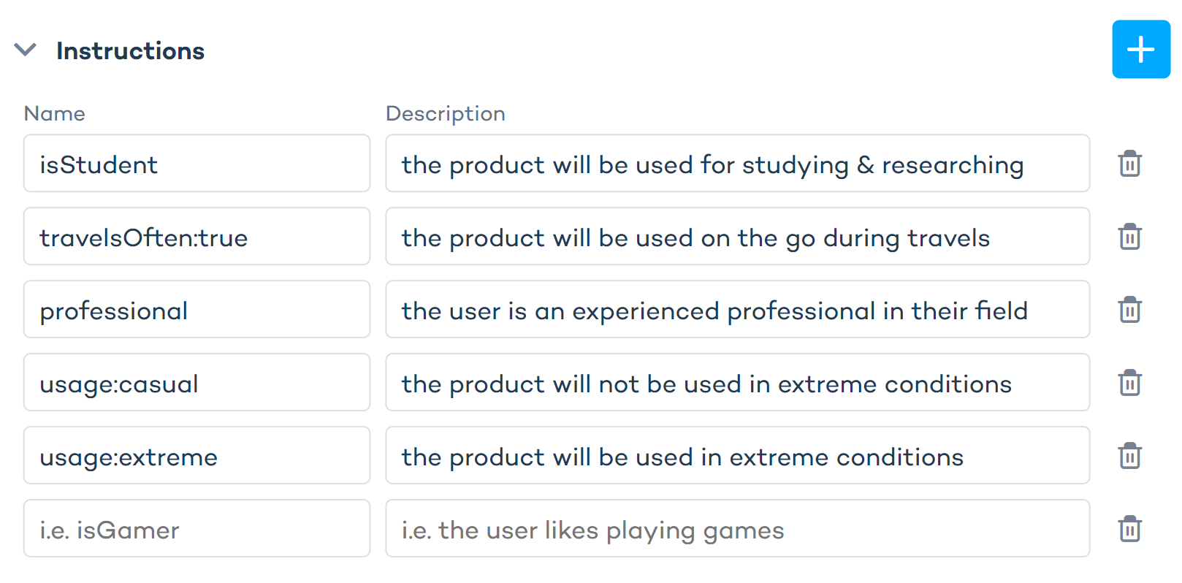Click the 'not be used in extreme conditions' description
The width and height of the screenshot is (1182, 583).
point(737,383)
